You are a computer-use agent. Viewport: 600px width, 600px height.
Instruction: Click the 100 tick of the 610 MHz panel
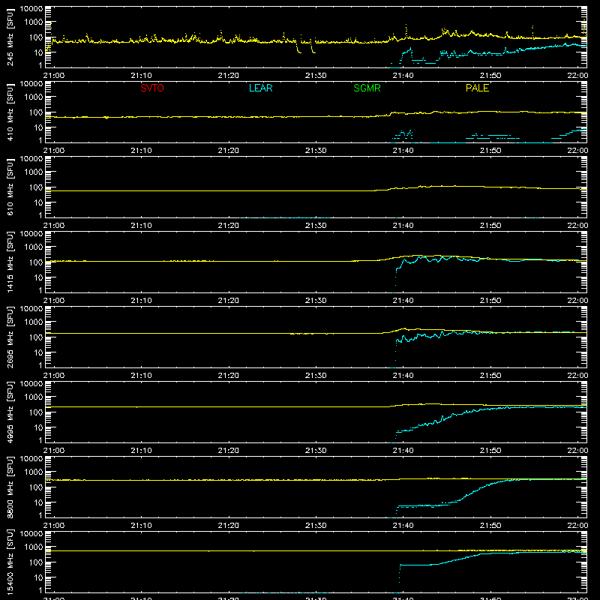(x=36, y=187)
